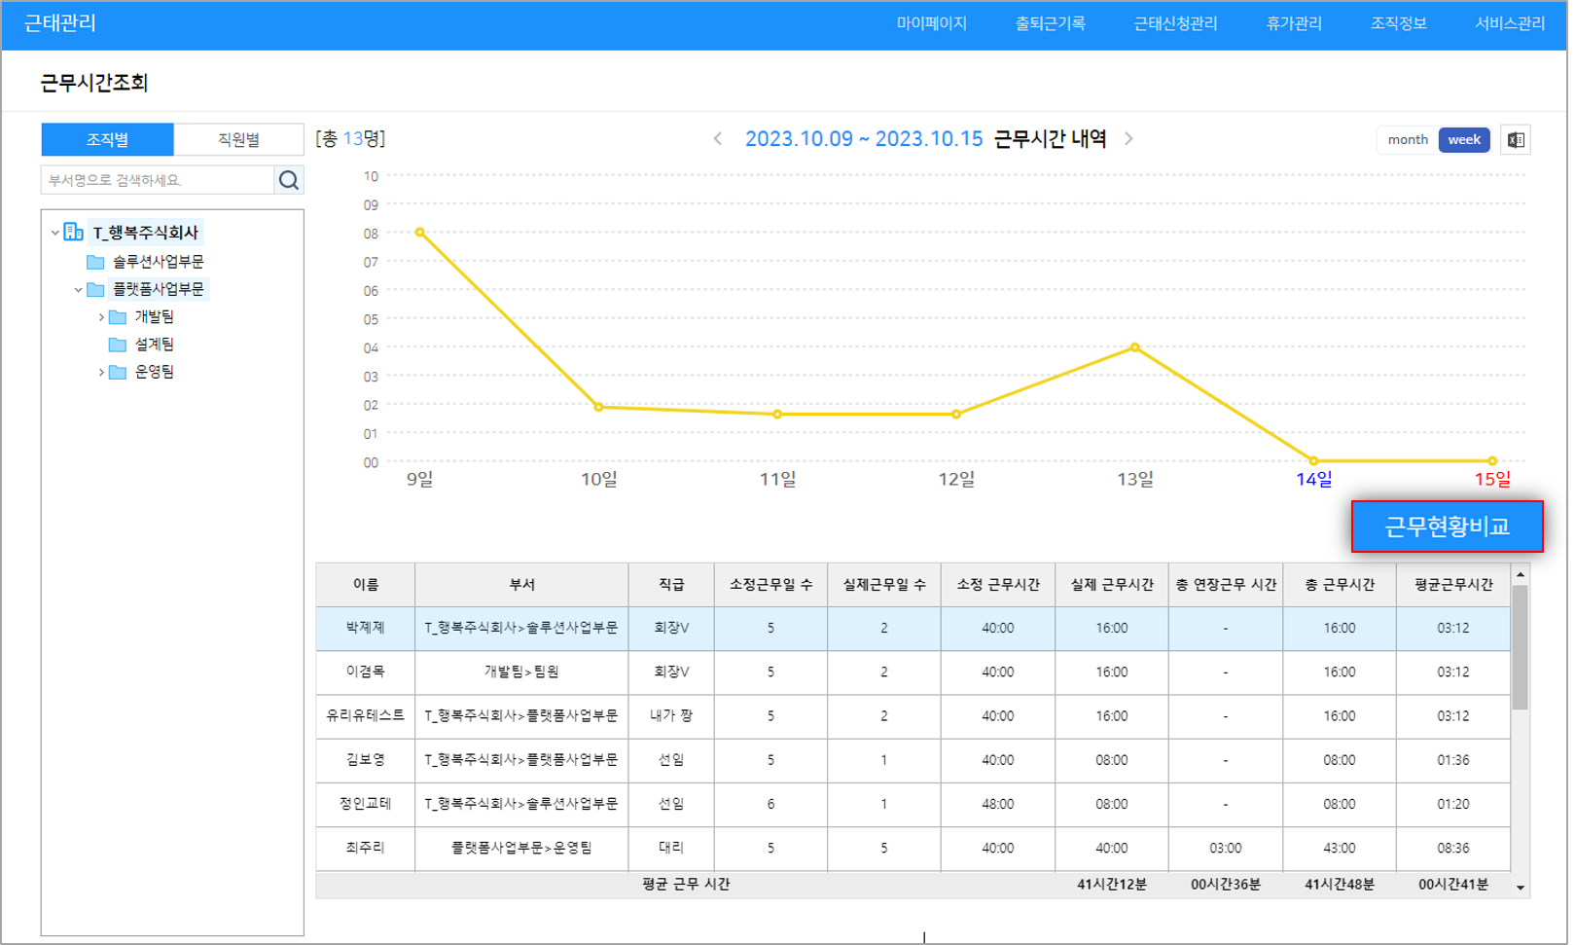Open the 조직정보 menu
Screen dimensions: 1575x945
(1398, 23)
